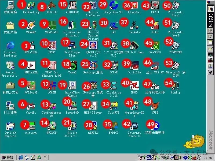The width and height of the screenshot is (215, 161).
Task: Select the CCDVP shortcut icon
Action: click(x=114, y=66)
